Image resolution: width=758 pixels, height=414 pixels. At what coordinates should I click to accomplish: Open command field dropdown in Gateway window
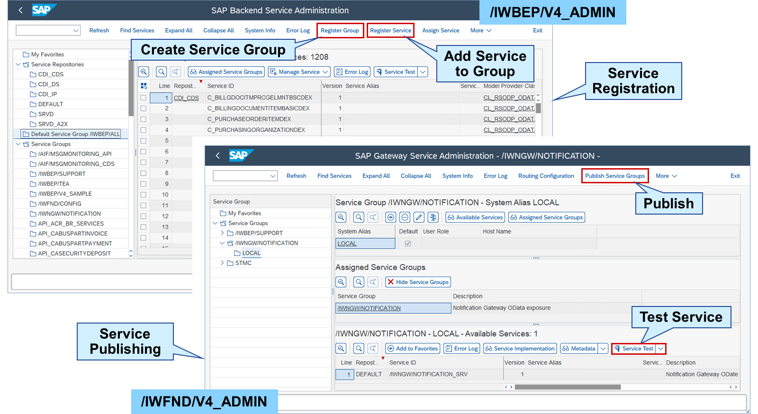click(273, 176)
